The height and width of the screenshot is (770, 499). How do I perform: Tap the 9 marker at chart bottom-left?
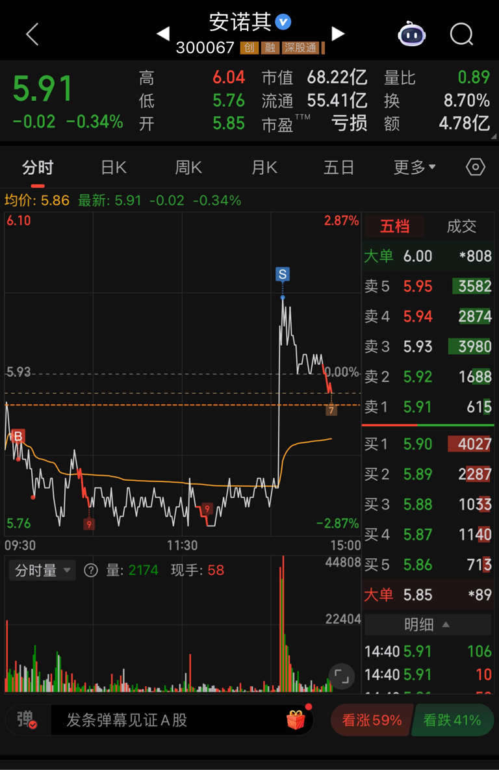[89, 524]
